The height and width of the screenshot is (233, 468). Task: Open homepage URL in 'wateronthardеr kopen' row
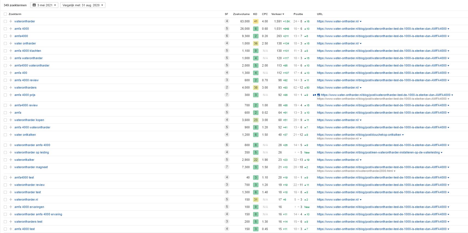338,120
